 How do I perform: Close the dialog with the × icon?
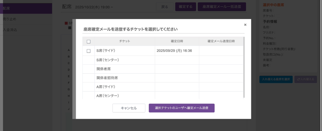[245, 25]
